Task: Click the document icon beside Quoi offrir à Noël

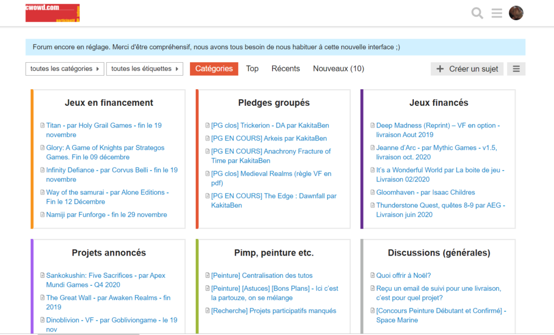Action: click(372, 276)
